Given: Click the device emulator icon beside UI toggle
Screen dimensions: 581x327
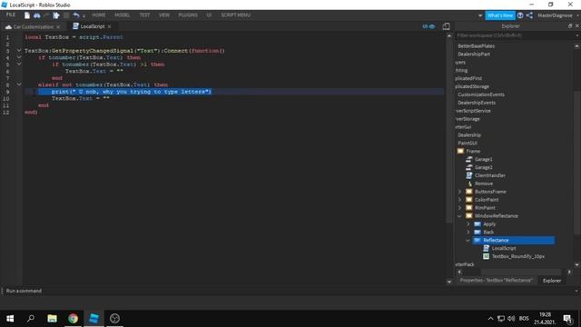Looking at the screenshot, I should tap(446, 26).
